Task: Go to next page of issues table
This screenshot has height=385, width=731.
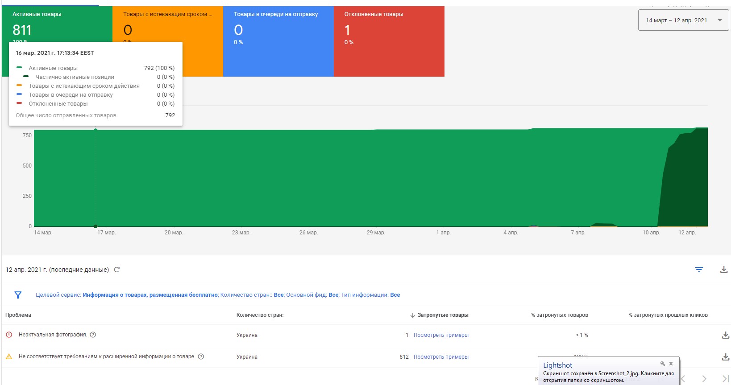Action: 704,379
